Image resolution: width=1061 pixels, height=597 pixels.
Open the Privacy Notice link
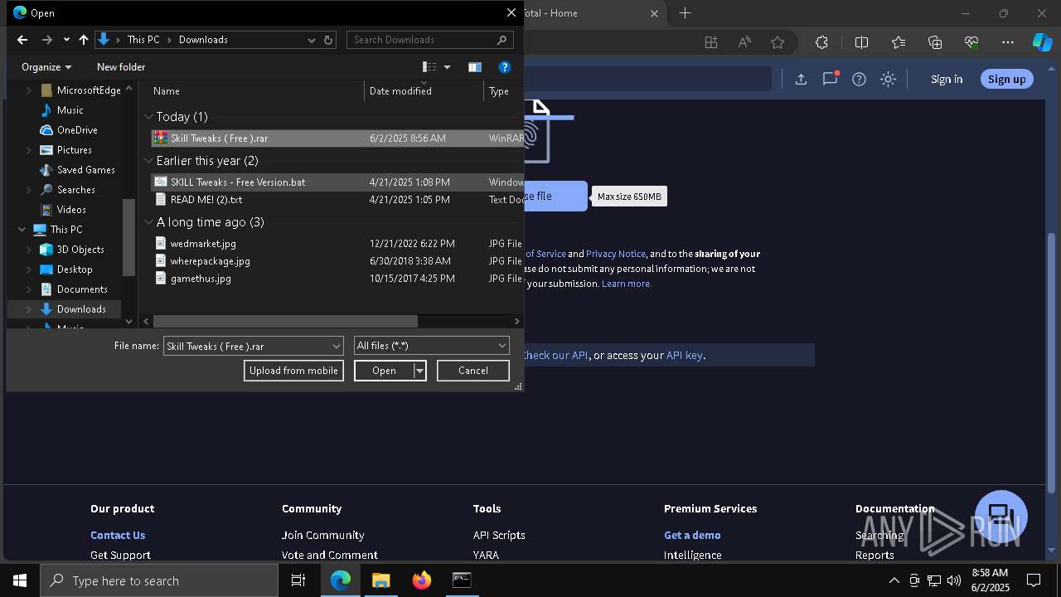coord(615,254)
